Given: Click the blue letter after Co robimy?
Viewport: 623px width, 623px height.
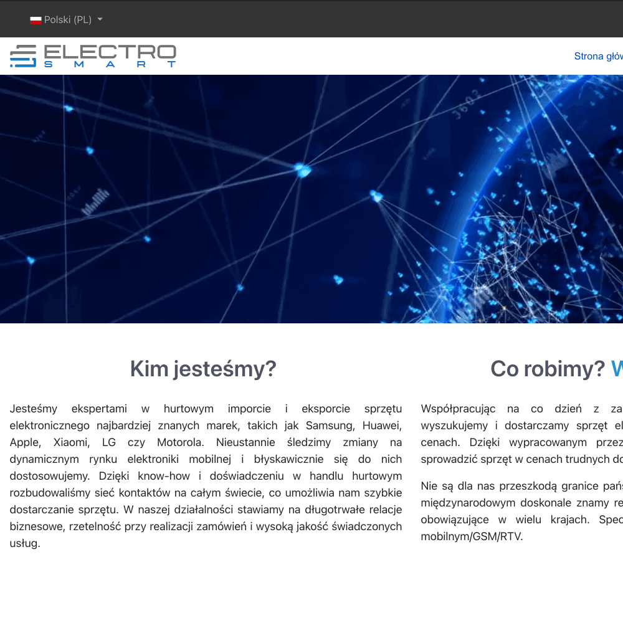Looking at the screenshot, I should click(617, 369).
